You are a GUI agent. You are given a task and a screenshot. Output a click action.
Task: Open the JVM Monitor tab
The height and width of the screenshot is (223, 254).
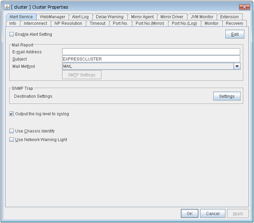pyautogui.click(x=202, y=17)
